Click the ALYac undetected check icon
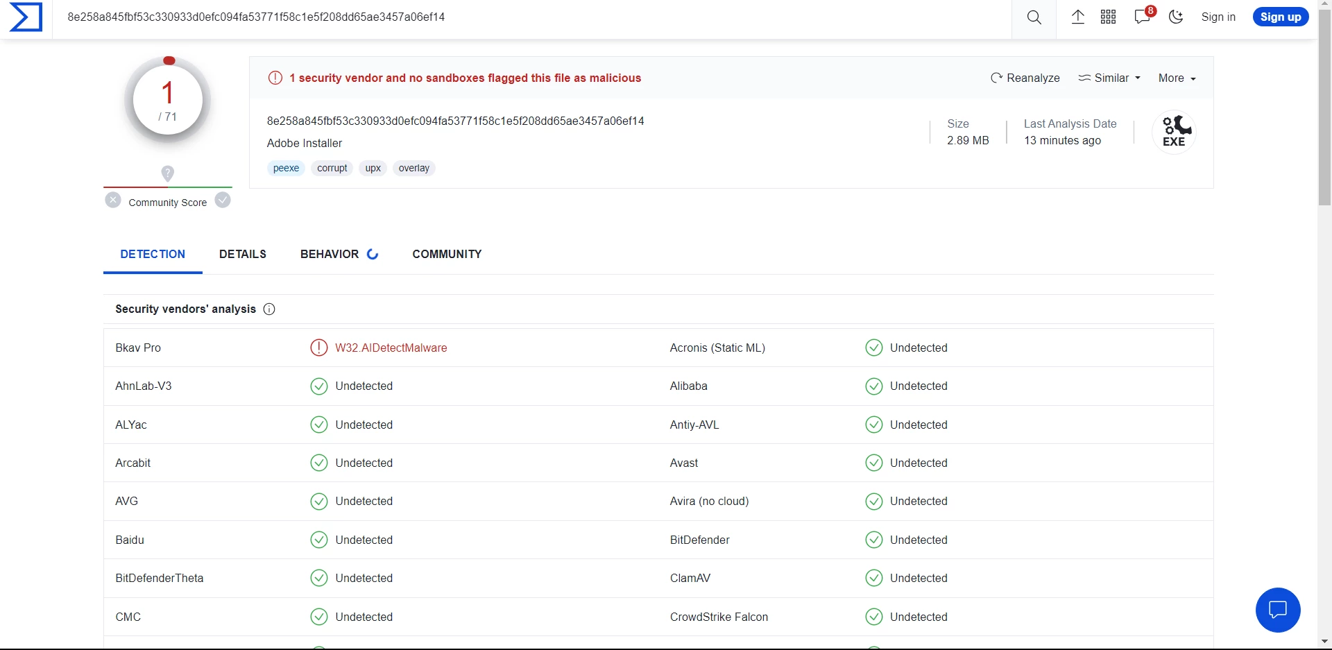Viewport: 1332px width, 650px height. pyautogui.click(x=318, y=425)
